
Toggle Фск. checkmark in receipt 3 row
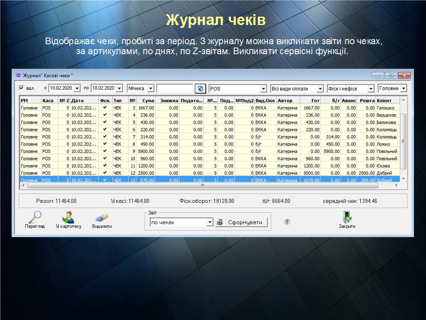click(x=105, y=108)
